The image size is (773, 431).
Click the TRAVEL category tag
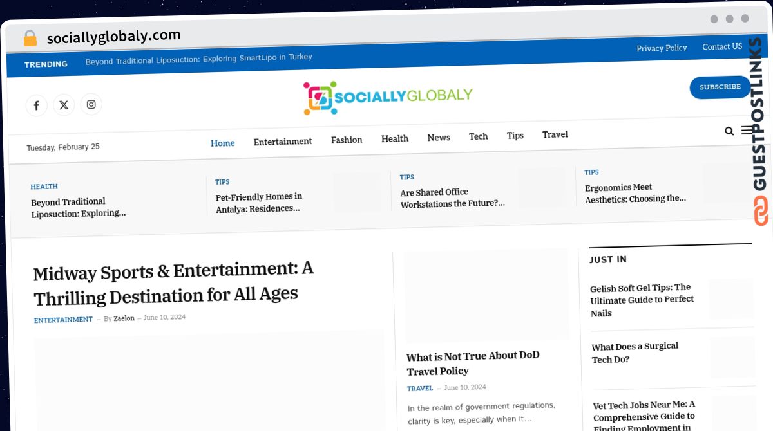(x=420, y=389)
